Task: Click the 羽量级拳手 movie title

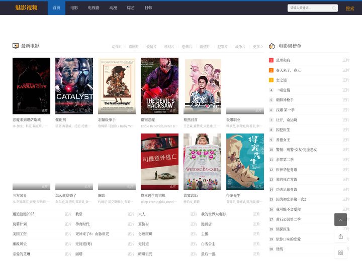Action: (107, 120)
